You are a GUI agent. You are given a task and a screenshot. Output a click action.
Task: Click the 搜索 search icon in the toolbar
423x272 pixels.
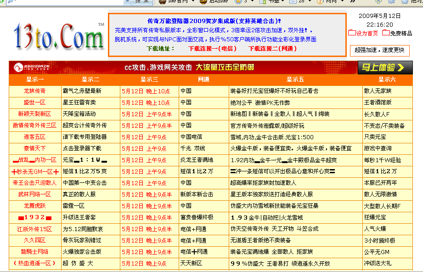click(141, 2)
